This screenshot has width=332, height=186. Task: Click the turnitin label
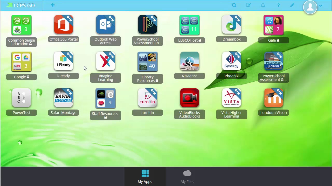coord(148,113)
